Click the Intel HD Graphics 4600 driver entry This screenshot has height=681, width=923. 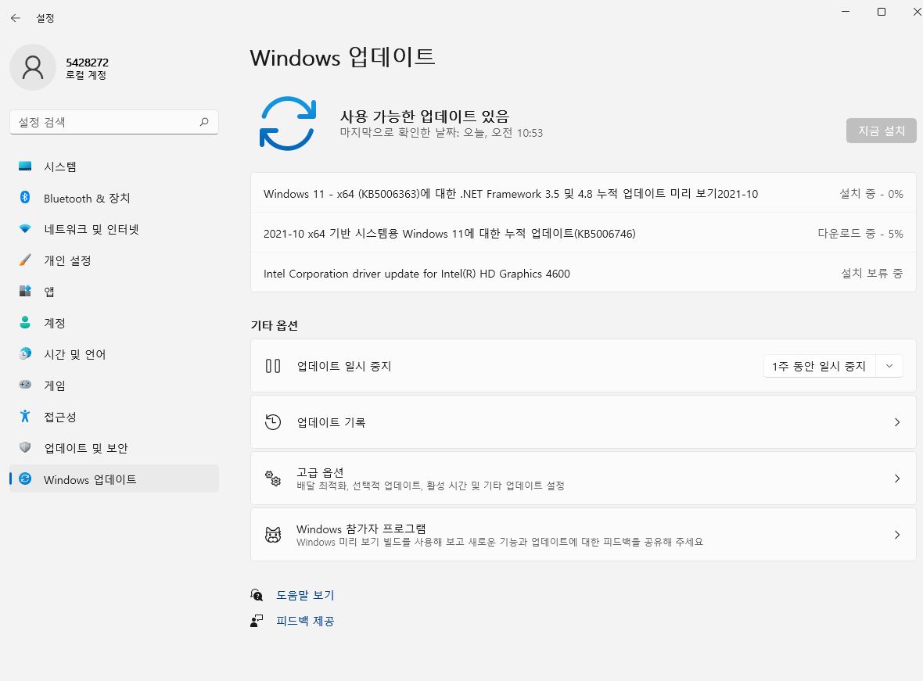point(584,274)
